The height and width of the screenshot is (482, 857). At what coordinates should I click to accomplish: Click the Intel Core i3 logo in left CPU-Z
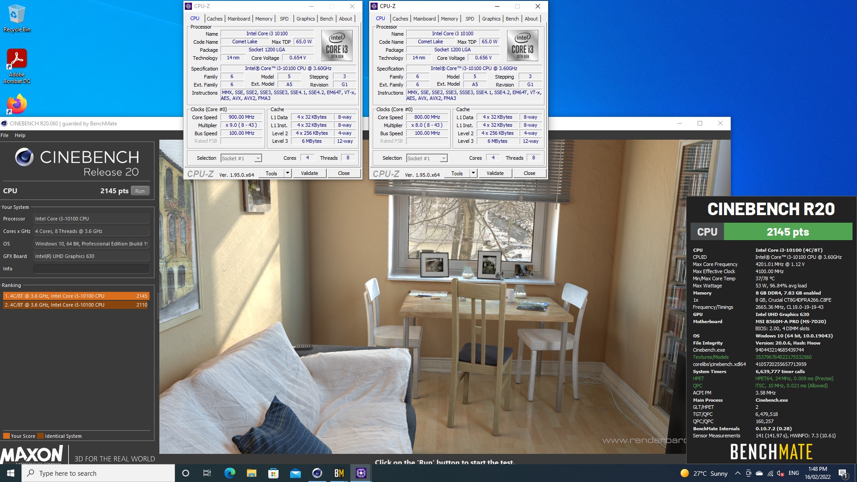[337, 46]
